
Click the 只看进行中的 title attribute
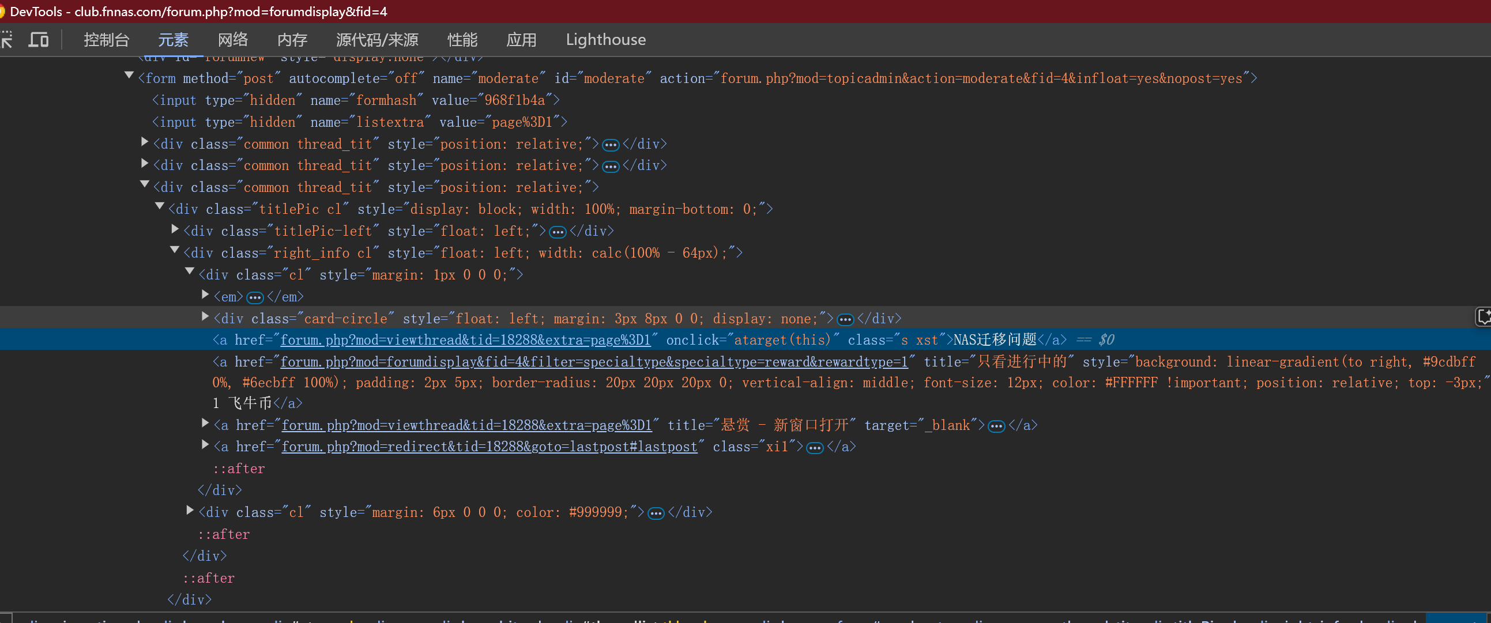(x=1000, y=361)
